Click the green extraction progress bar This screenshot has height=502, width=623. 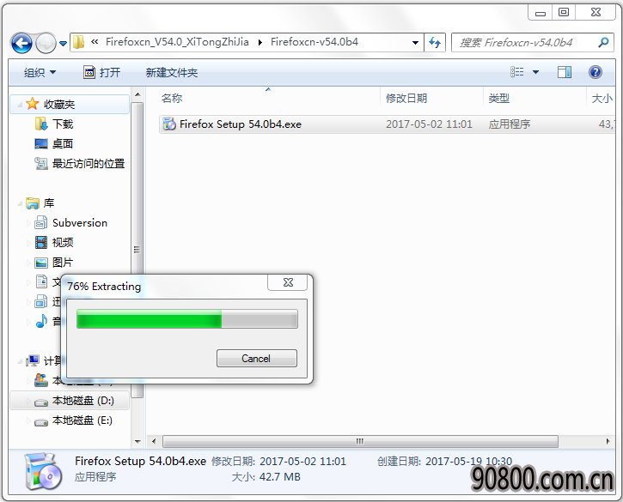(187, 319)
